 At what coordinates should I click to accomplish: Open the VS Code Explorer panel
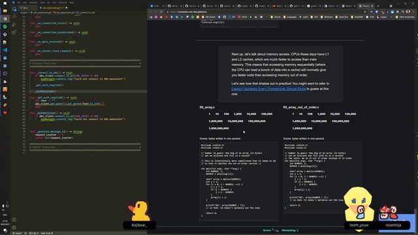coord(14,9)
